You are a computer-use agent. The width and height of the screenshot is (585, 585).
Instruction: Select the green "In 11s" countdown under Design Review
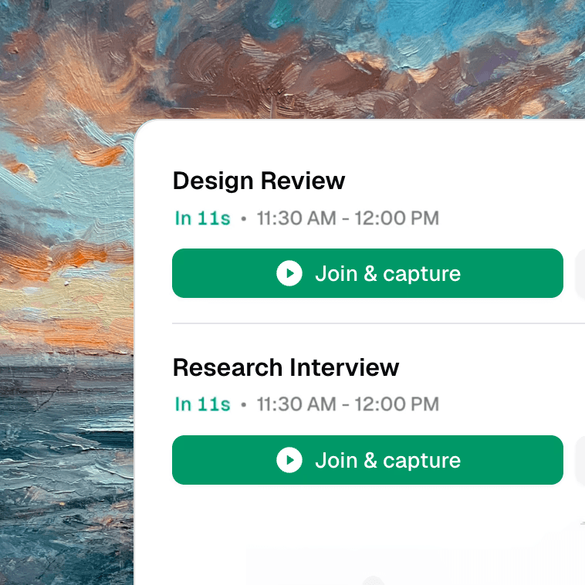(x=202, y=218)
